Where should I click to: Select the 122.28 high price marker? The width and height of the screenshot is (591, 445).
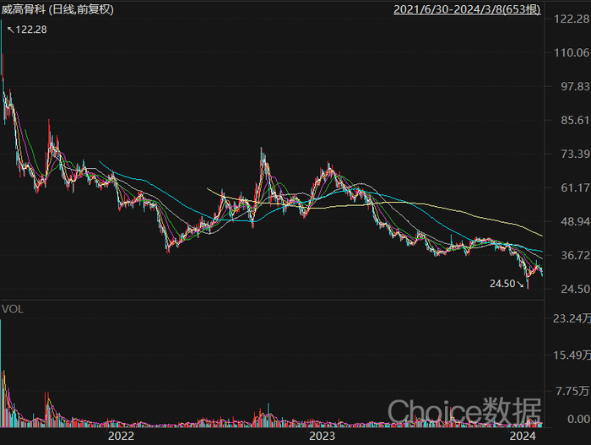tap(27, 30)
